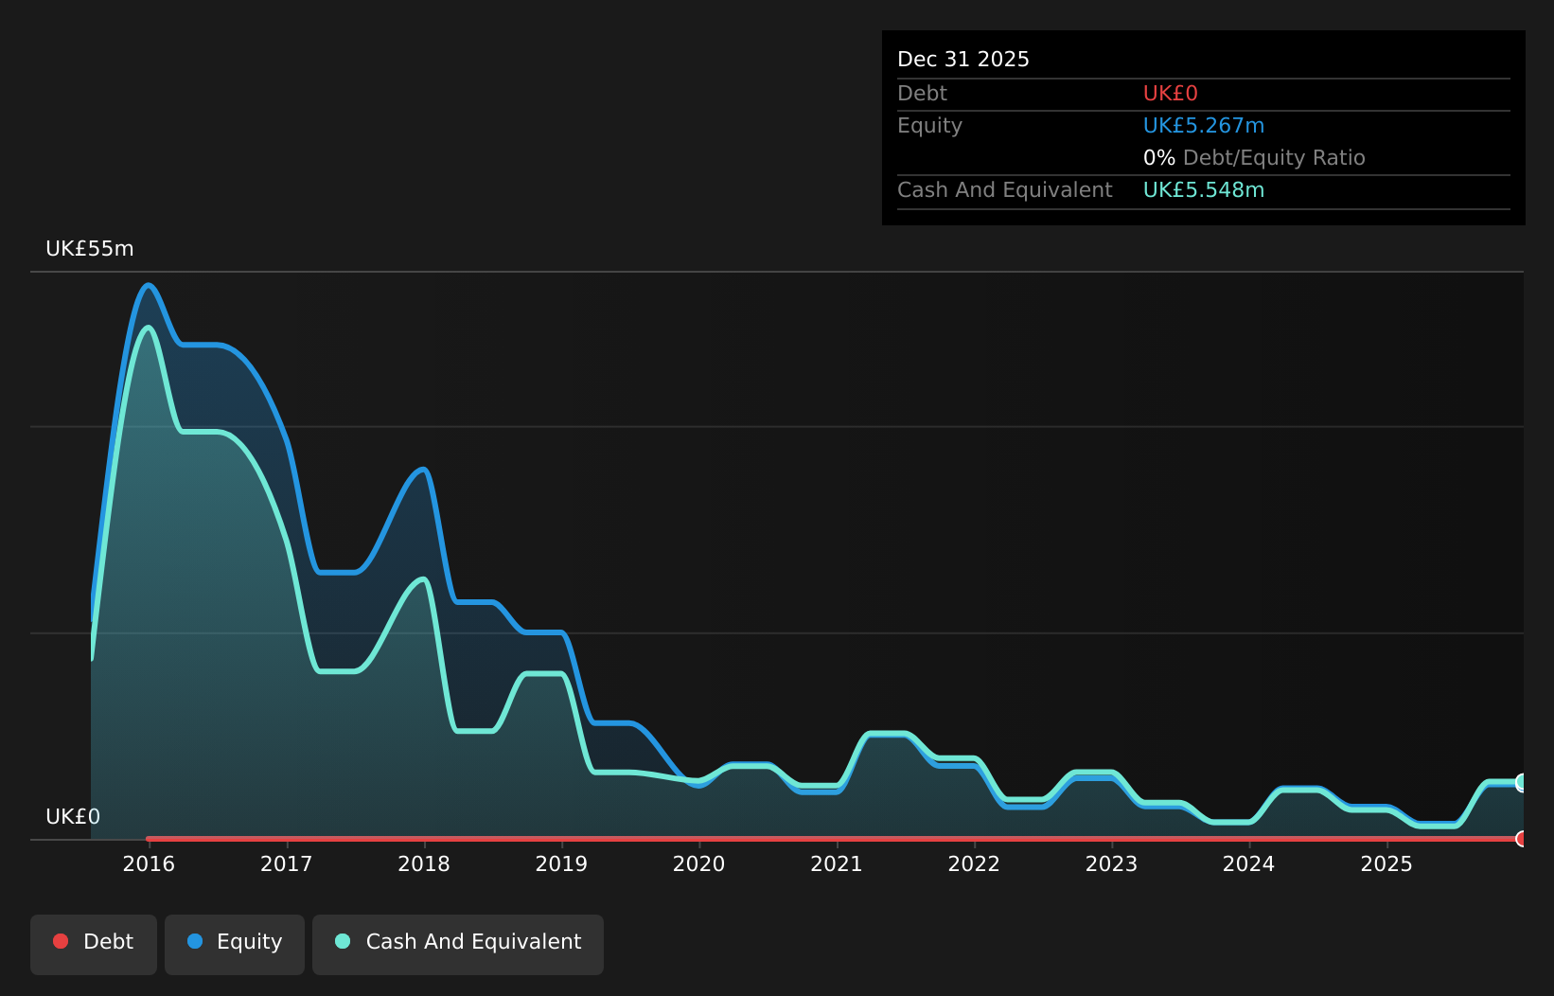Click the red Debt legend dot
Screen dimensions: 1554x996
click(x=61, y=941)
